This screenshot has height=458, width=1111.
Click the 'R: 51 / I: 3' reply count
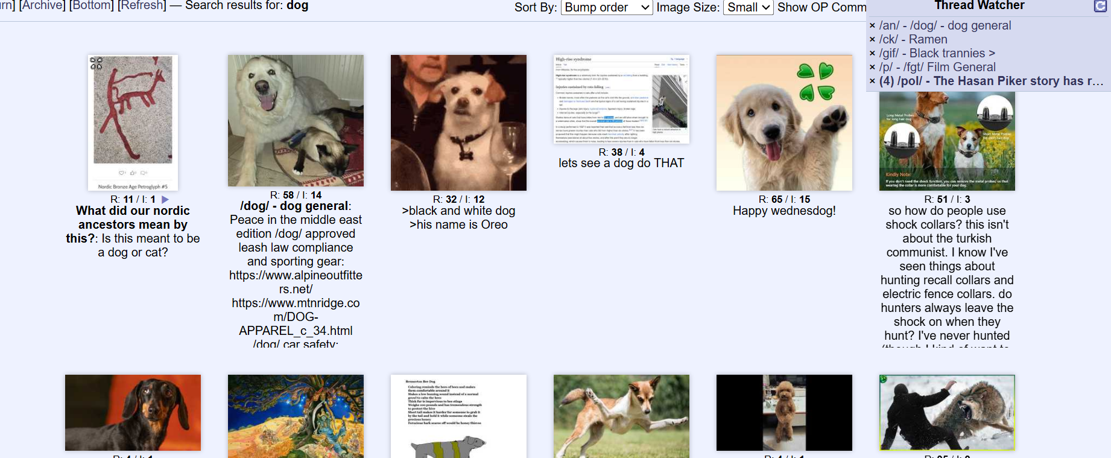coord(947,199)
